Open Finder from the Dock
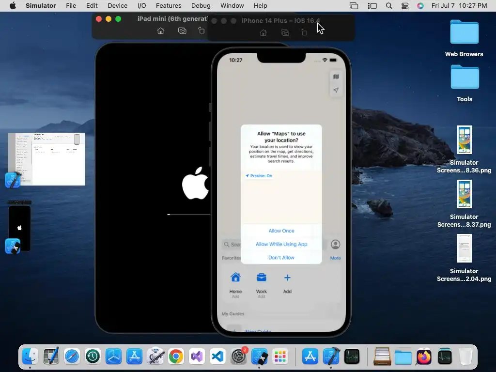The image size is (496, 372). point(30,356)
